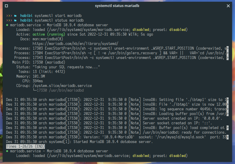Click the truncation marker on Process 17303 line
The height and width of the screenshot is (164, 235).
[x=227, y=48]
